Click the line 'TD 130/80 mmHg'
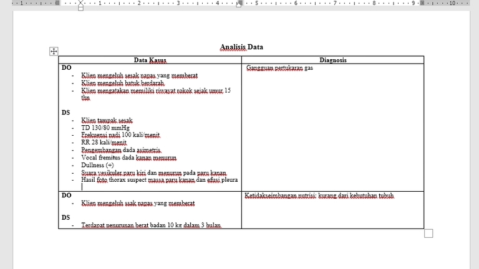Screen dimensions: 479x269 pyautogui.click(x=105, y=128)
